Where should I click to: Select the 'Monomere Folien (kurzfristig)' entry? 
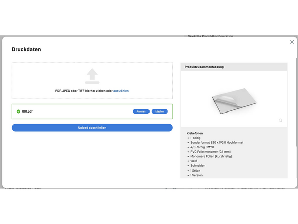[x=211, y=156]
